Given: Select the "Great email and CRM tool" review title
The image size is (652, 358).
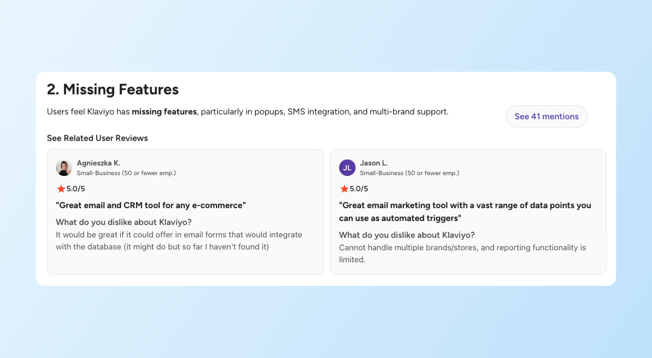Looking at the screenshot, I should click(151, 205).
